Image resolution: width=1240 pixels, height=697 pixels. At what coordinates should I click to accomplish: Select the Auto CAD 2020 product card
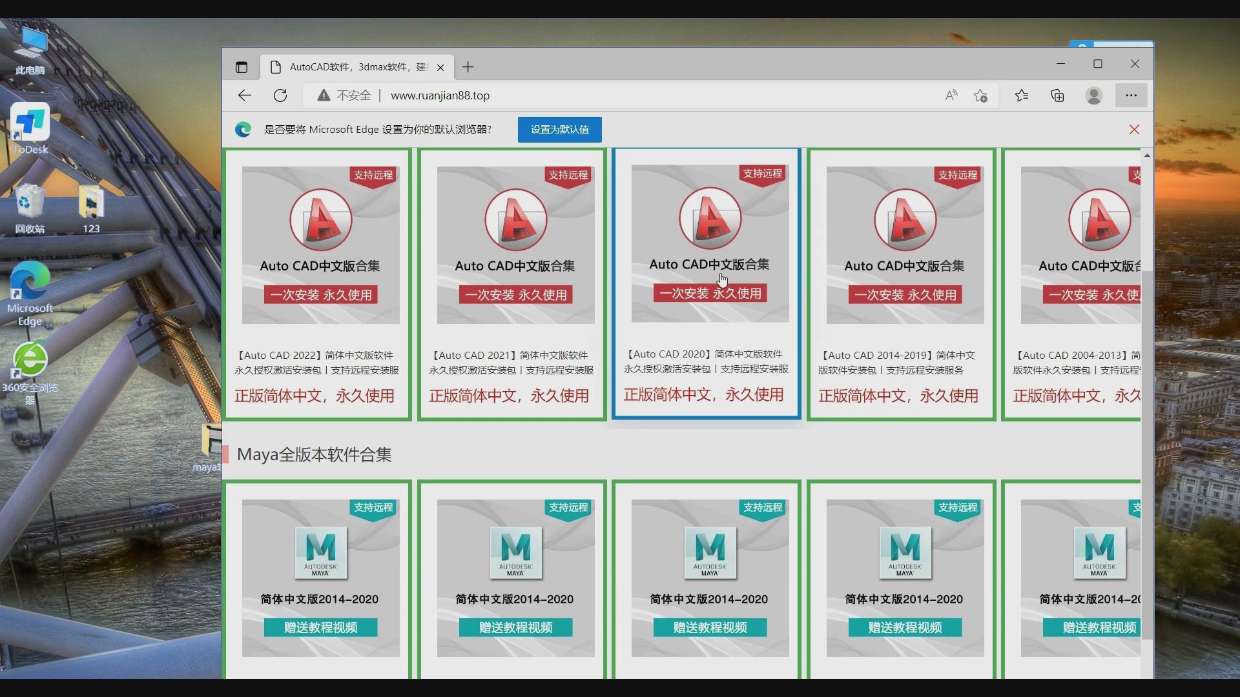707,284
